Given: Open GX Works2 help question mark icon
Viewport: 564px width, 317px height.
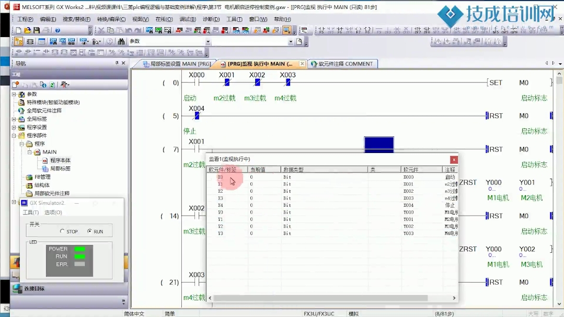Looking at the screenshot, I should coord(57,30).
